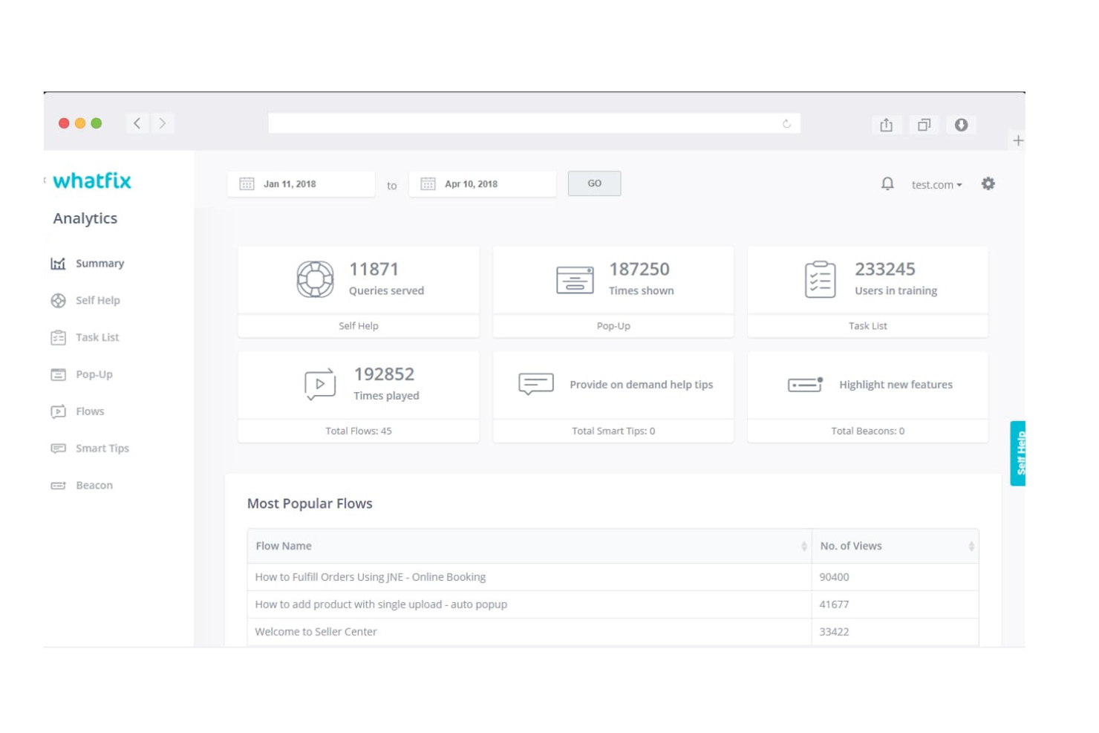
Task: Click the 90400 views cell
Action: (896, 577)
